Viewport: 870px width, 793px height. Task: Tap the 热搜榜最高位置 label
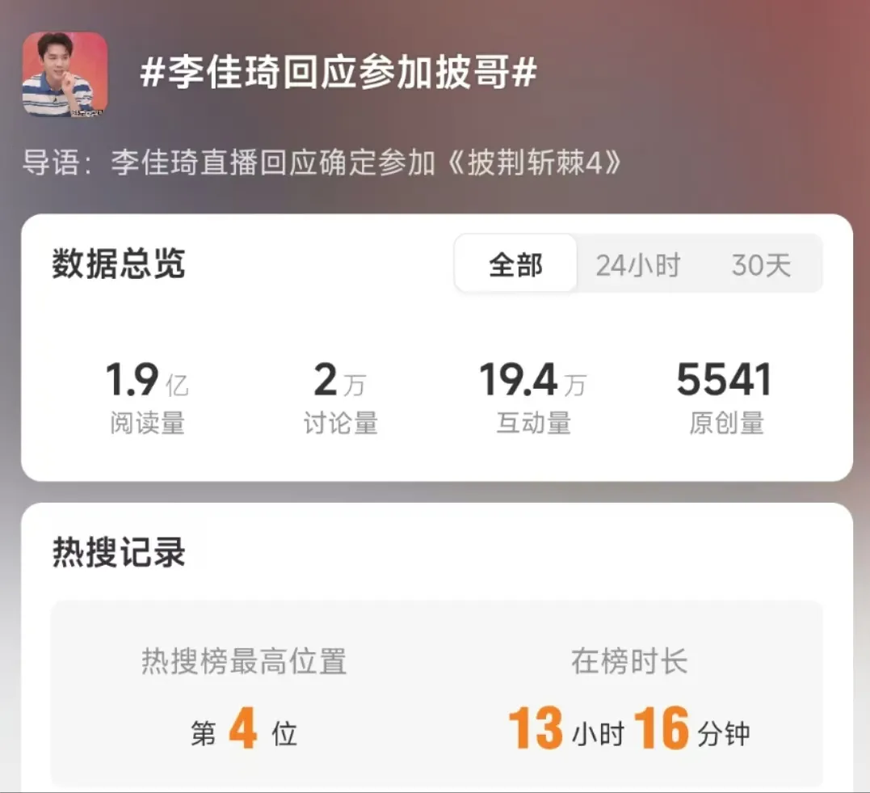click(244, 661)
